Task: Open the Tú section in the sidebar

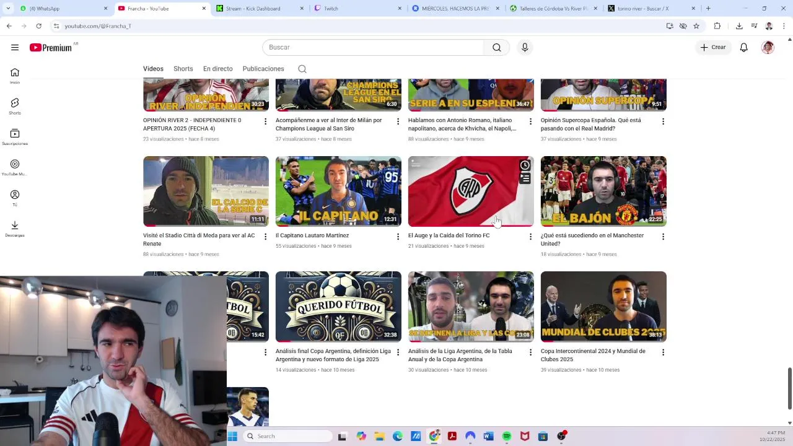Action: [15, 198]
